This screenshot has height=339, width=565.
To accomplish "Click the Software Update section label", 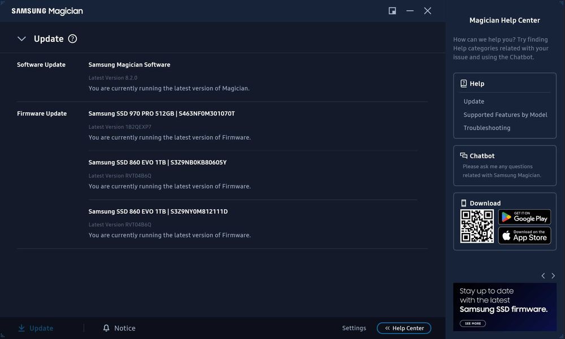I will click(x=41, y=65).
